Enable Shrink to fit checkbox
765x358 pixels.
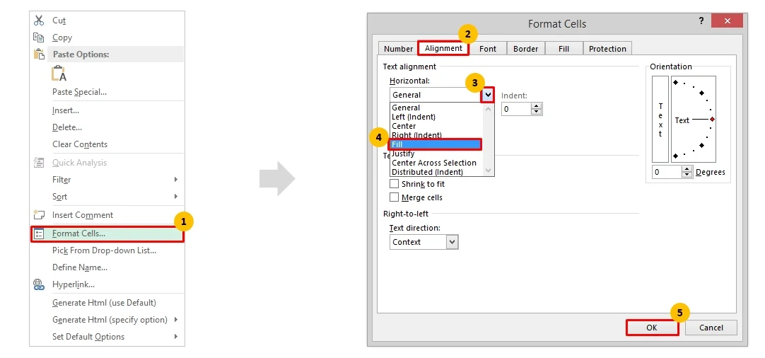click(x=395, y=184)
